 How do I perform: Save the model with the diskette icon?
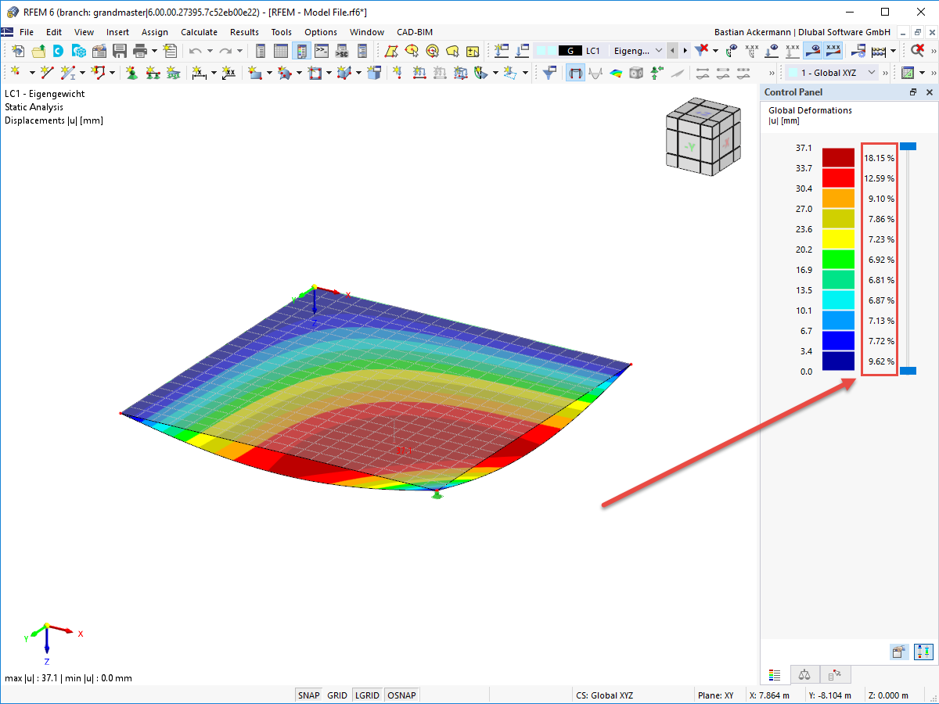(120, 51)
